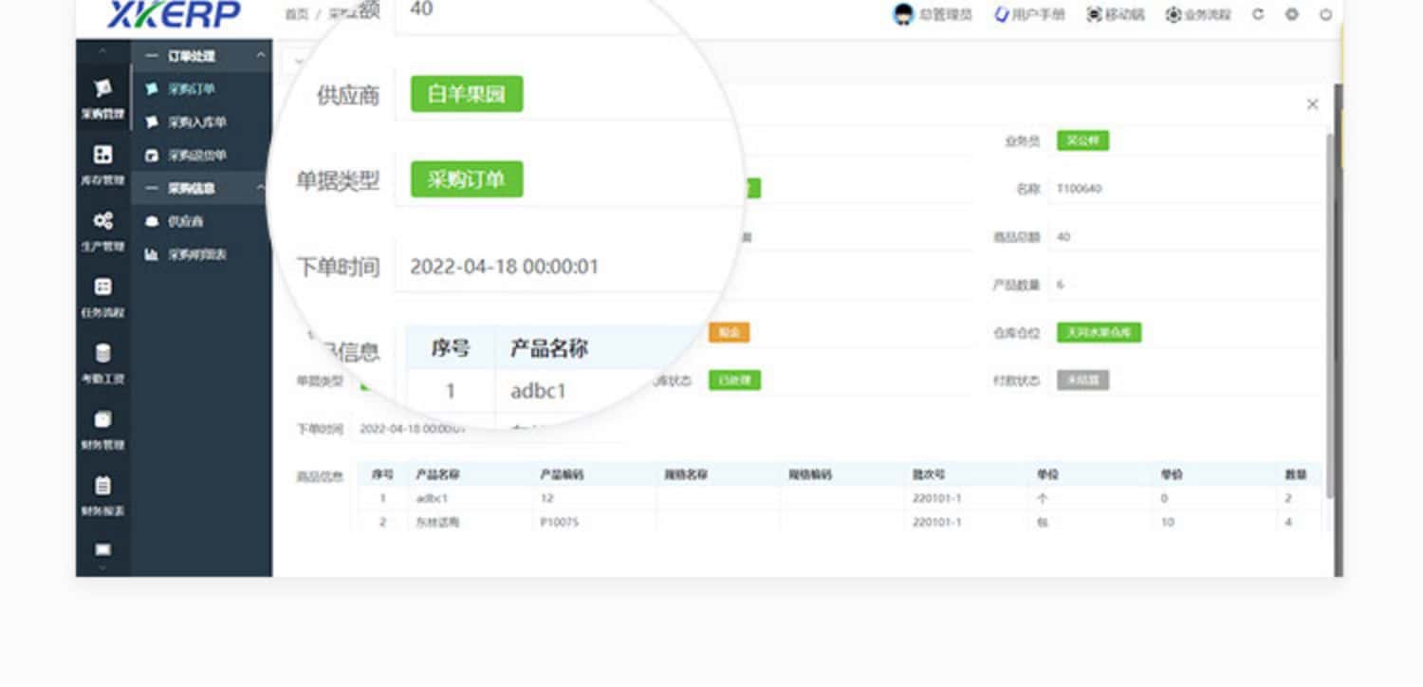1423x687 pixels.
Task: Click the refresh icon in the top bar
Action: pyautogui.click(x=1258, y=14)
